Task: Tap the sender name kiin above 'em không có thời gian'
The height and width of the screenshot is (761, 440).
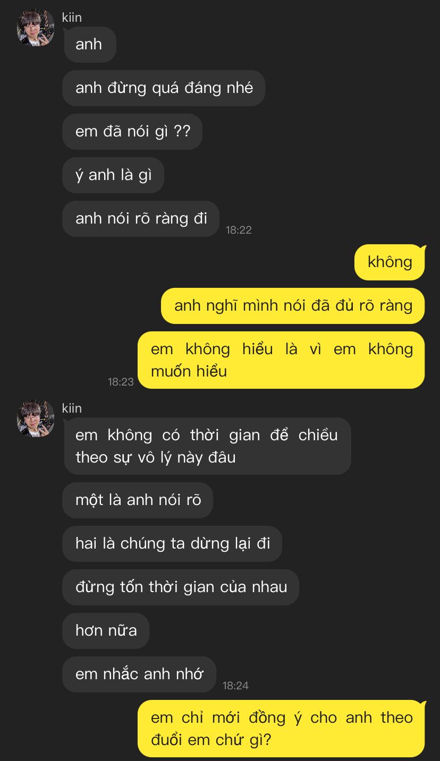Action: pos(72,408)
